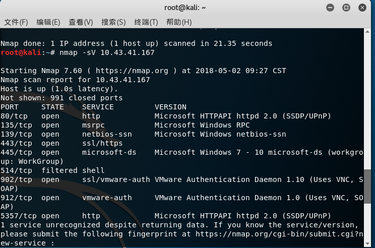
Task: Click the red root@kali prompt text
Action: click(21, 52)
